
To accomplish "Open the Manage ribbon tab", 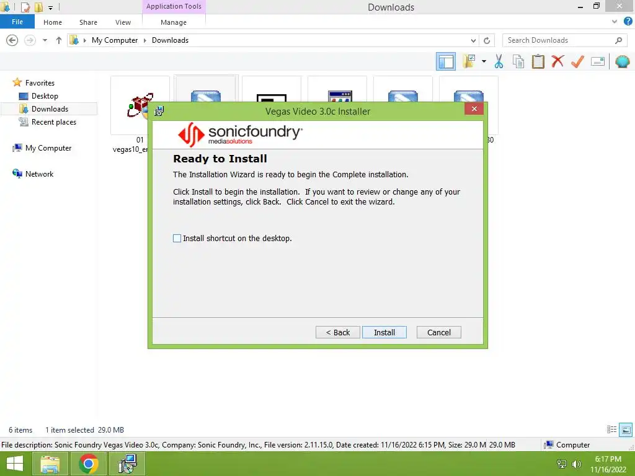I will (x=174, y=22).
